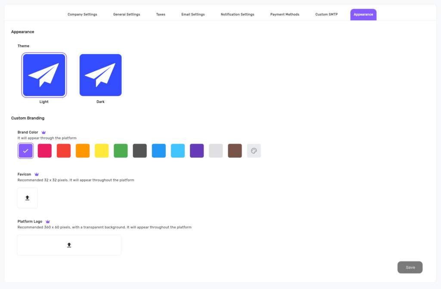Click the crown icon beside Brand Color
The height and width of the screenshot is (289, 441).
pyautogui.click(x=43, y=132)
